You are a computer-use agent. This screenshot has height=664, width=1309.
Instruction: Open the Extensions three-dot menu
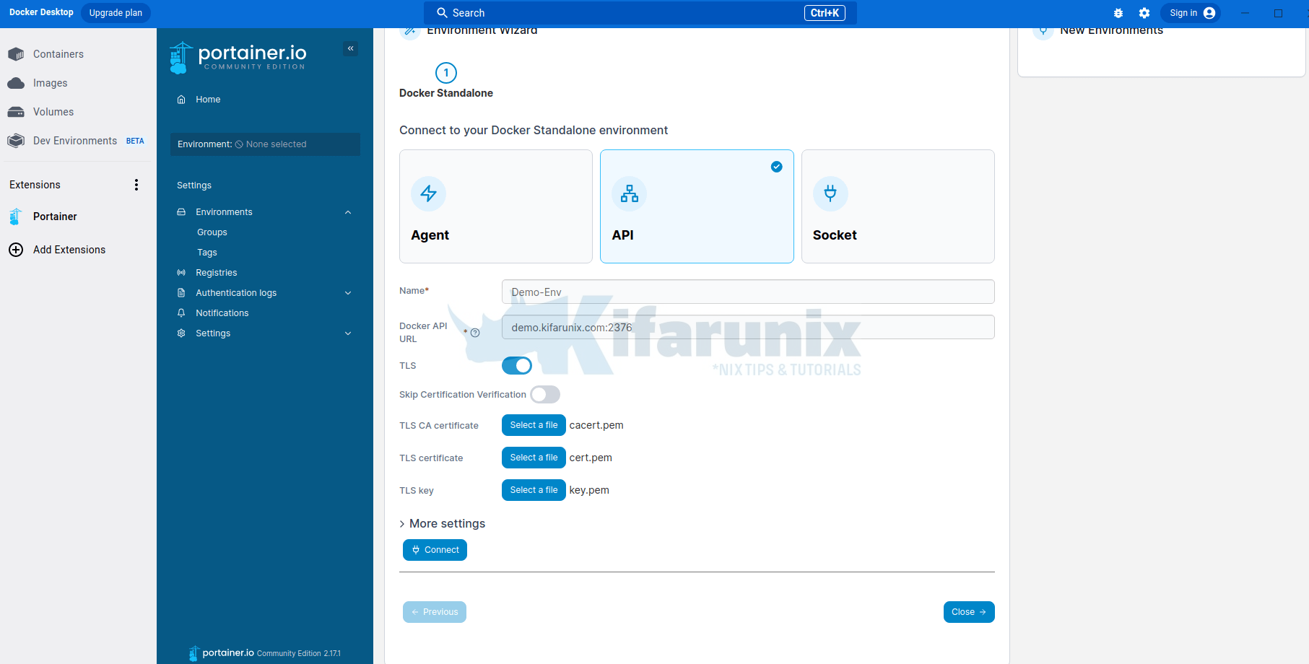click(136, 185)
